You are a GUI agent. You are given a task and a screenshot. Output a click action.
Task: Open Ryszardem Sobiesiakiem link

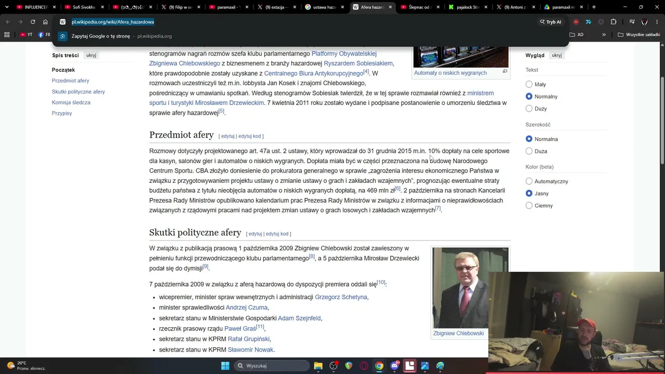pos(358,63)
